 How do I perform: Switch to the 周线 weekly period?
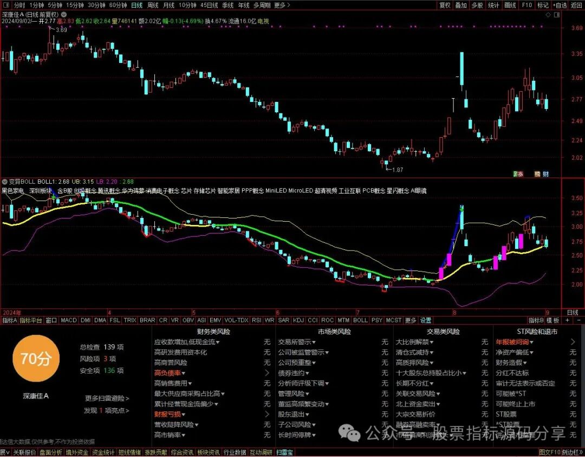[x=153, y=5]
